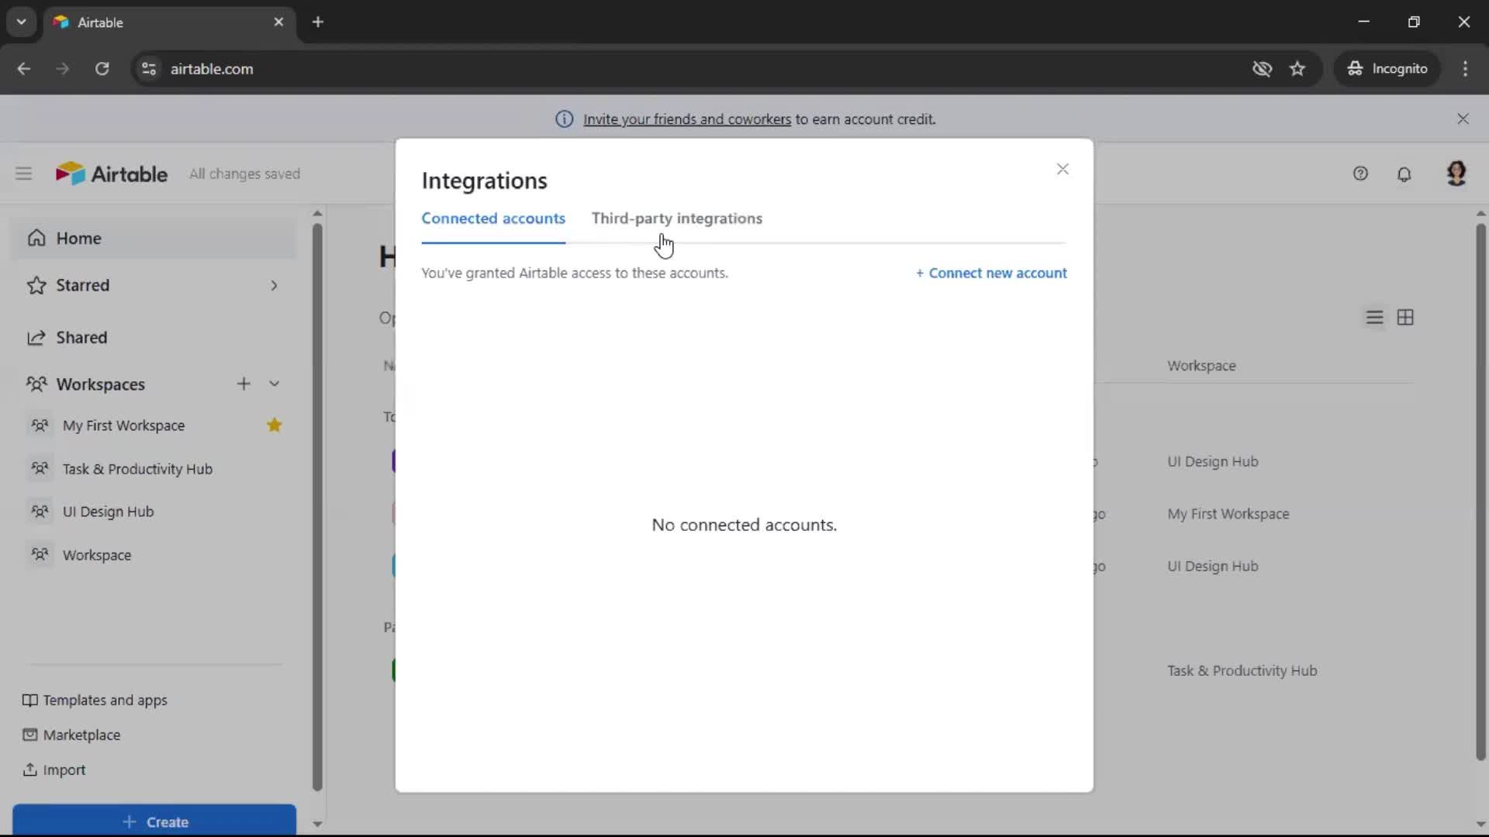
Task: Add a new workspace with plus icon
Action: click(244, 384)
